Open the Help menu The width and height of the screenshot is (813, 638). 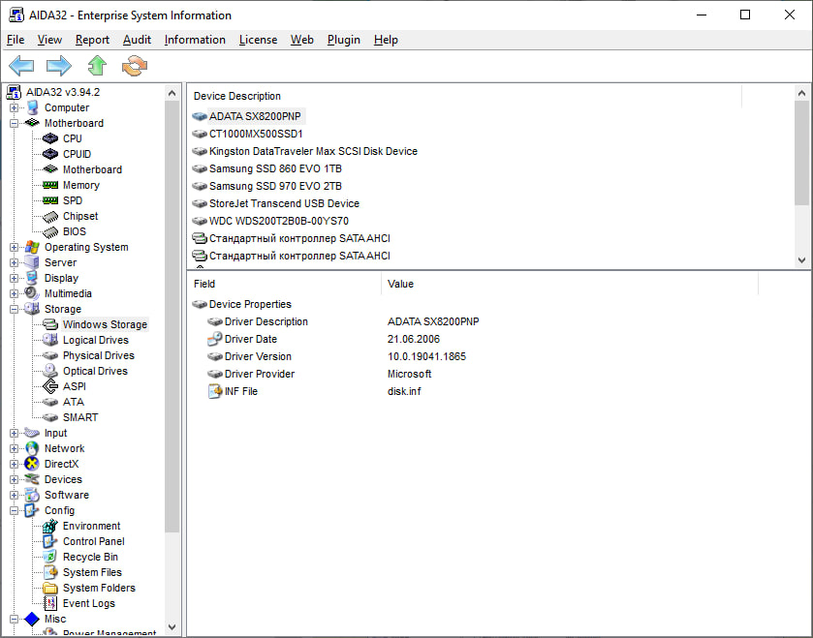point(386,40)
